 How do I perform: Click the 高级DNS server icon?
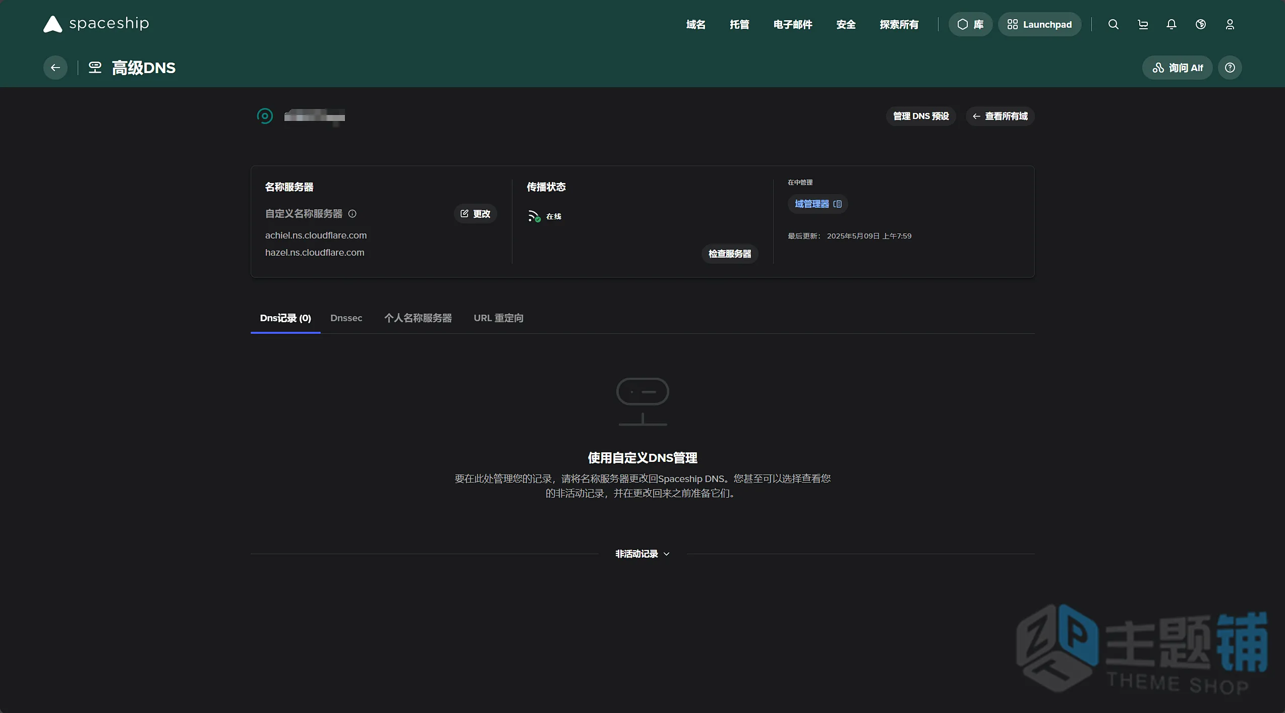(95, 68)
